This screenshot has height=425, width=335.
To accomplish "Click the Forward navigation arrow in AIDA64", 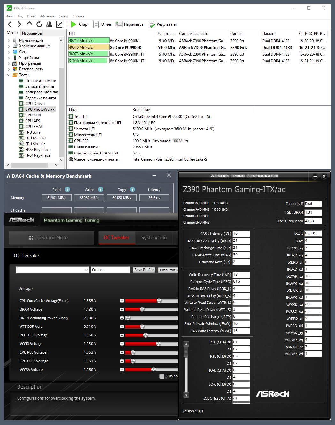I will tap(19, 24).
